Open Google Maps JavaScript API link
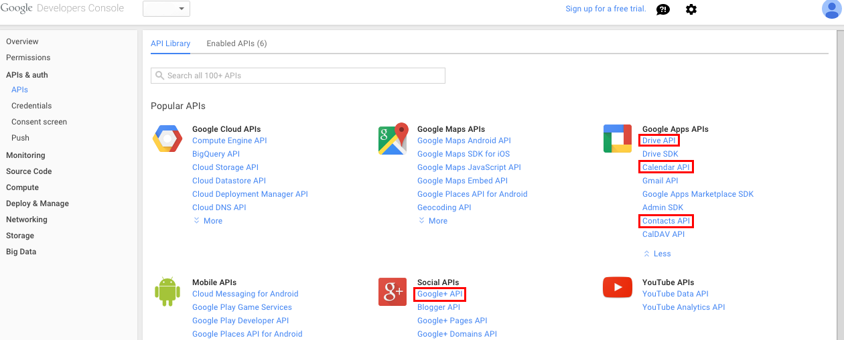The image size is (844, 340). (x=469, y=167)
